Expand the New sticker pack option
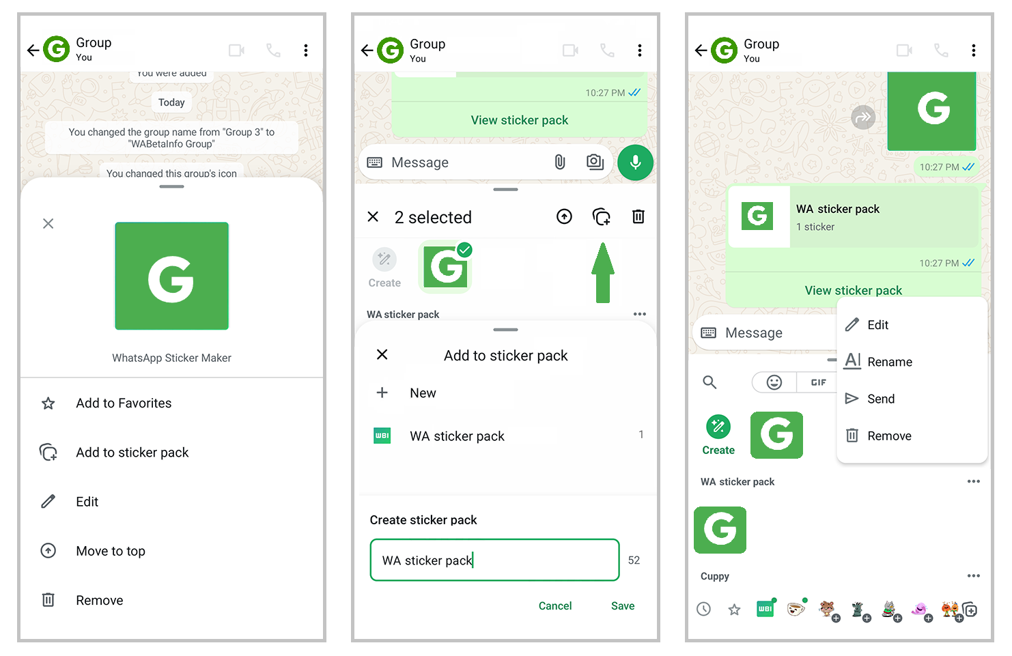 click(423, 393)
